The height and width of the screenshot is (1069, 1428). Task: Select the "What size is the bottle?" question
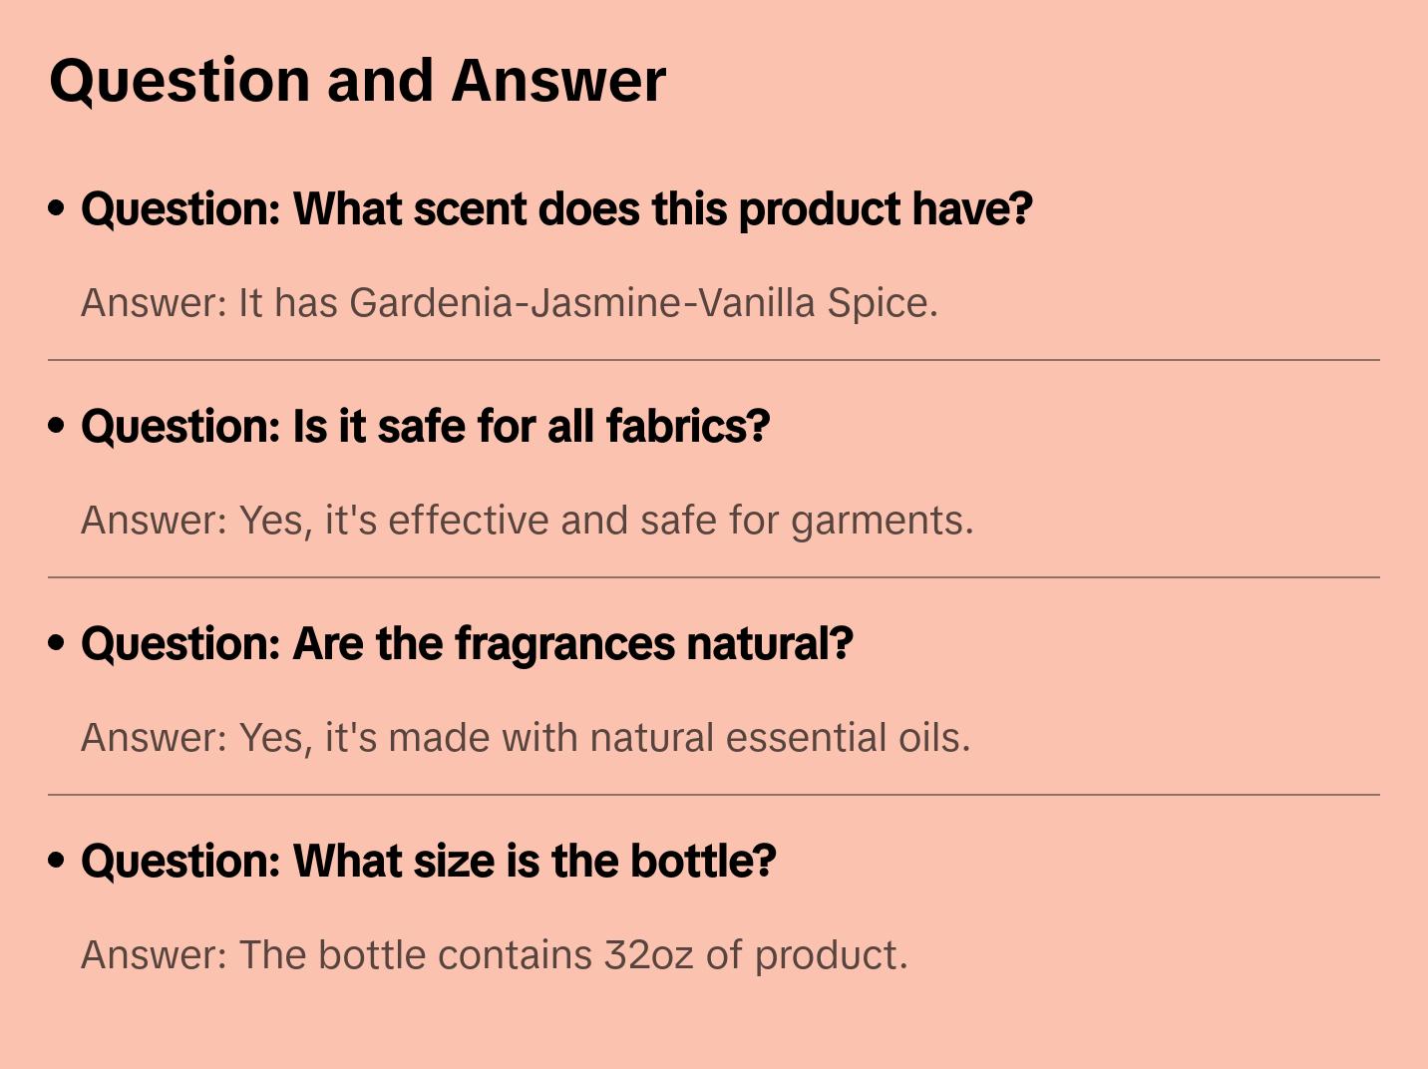pos(428,862)
